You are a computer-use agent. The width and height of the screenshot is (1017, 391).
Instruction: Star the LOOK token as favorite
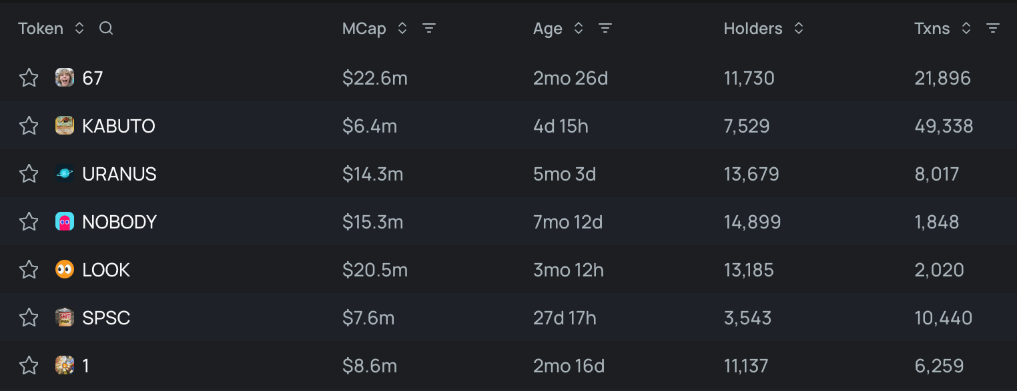point(29,270)
